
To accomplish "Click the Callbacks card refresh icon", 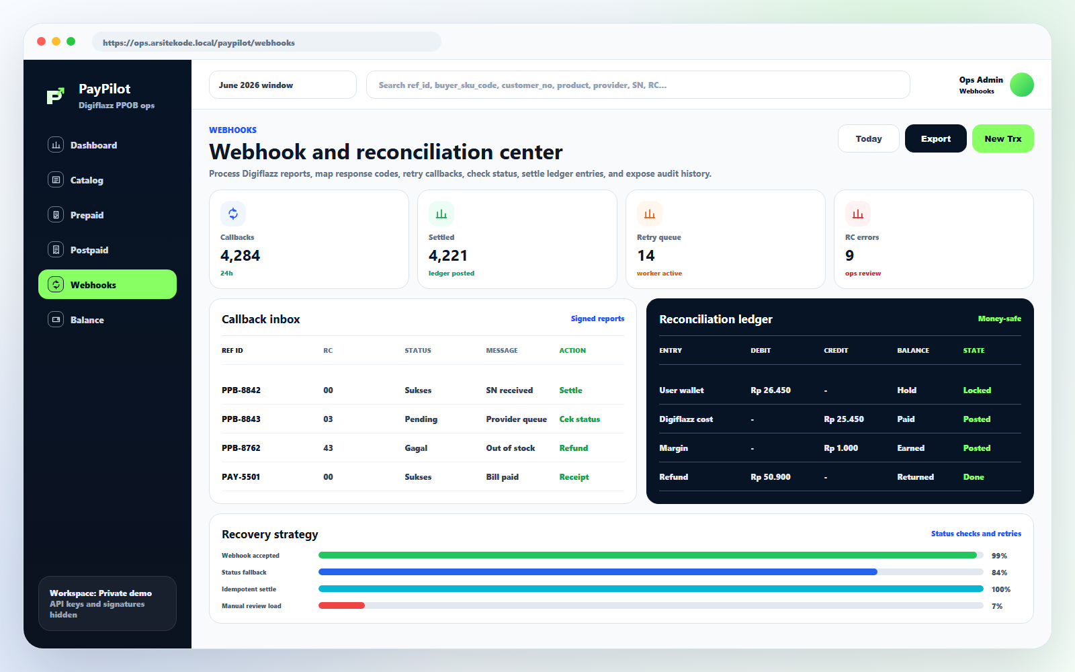I will pos(233,214).
